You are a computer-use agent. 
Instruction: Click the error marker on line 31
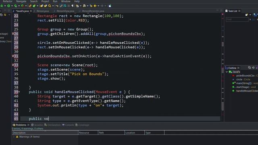[13, 56]
